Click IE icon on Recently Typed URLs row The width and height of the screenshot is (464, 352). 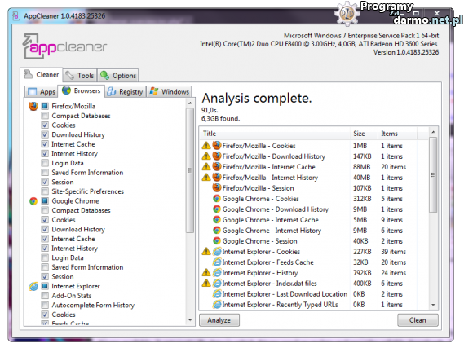coord(217,305)
